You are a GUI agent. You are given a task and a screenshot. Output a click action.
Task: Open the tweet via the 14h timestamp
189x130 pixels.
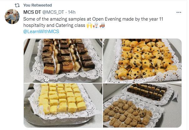coord(72,12)
